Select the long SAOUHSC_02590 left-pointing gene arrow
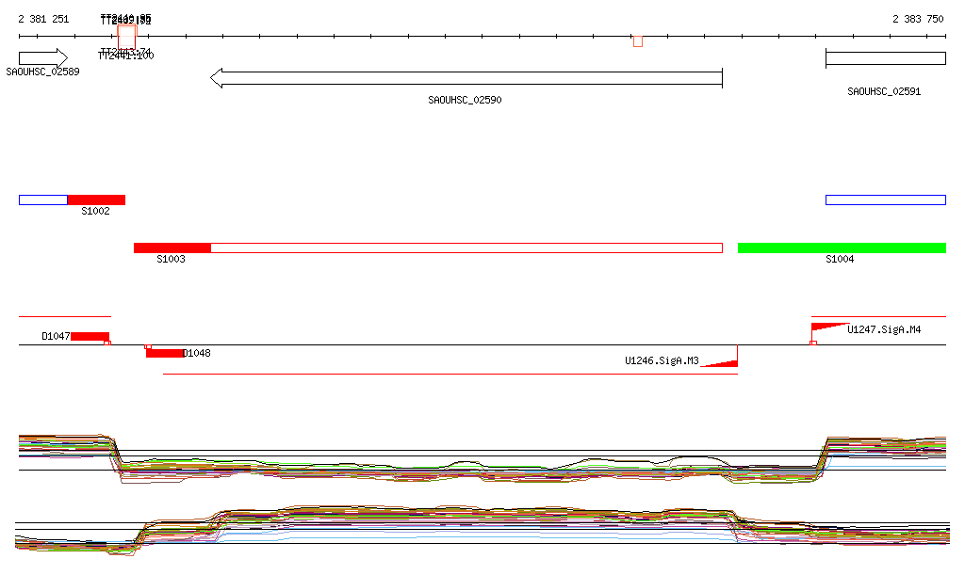 (x=466, y=78)
